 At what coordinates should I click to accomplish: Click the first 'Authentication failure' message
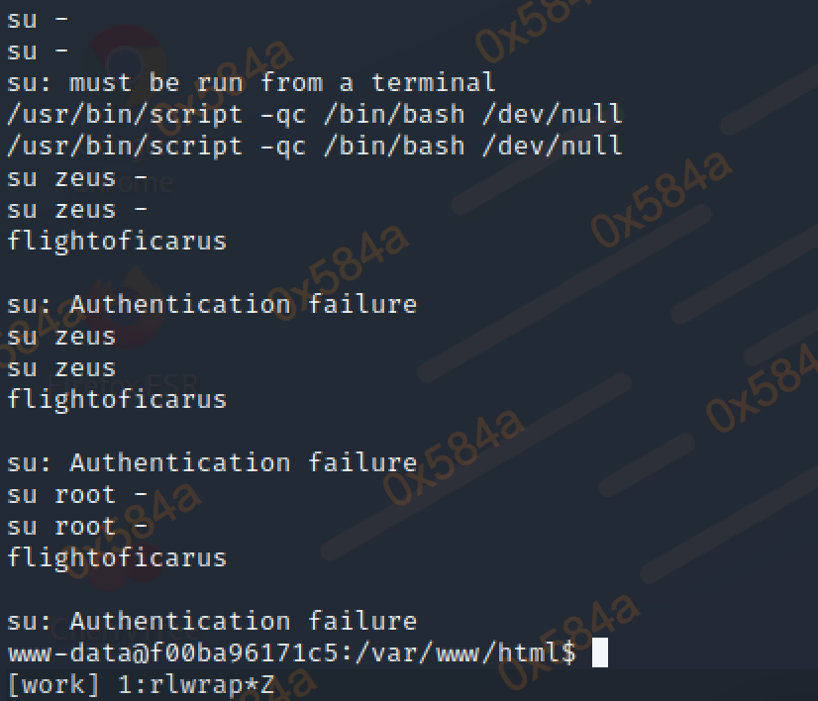tap(211, 304)
